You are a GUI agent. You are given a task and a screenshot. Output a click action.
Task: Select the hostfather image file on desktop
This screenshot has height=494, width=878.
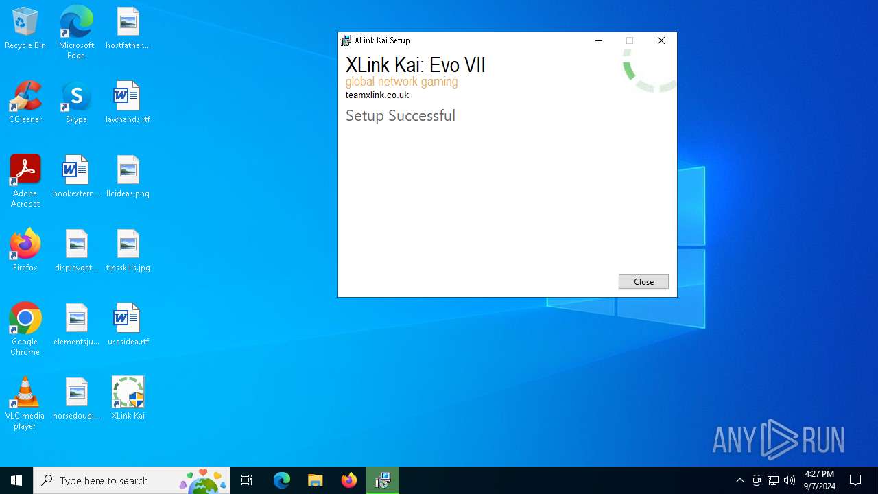(128, 29)
